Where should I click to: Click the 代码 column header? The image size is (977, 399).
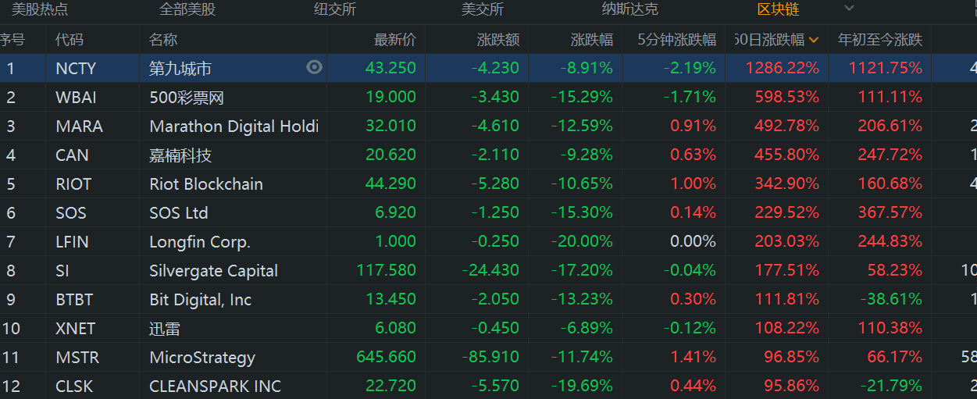(70, 40)
